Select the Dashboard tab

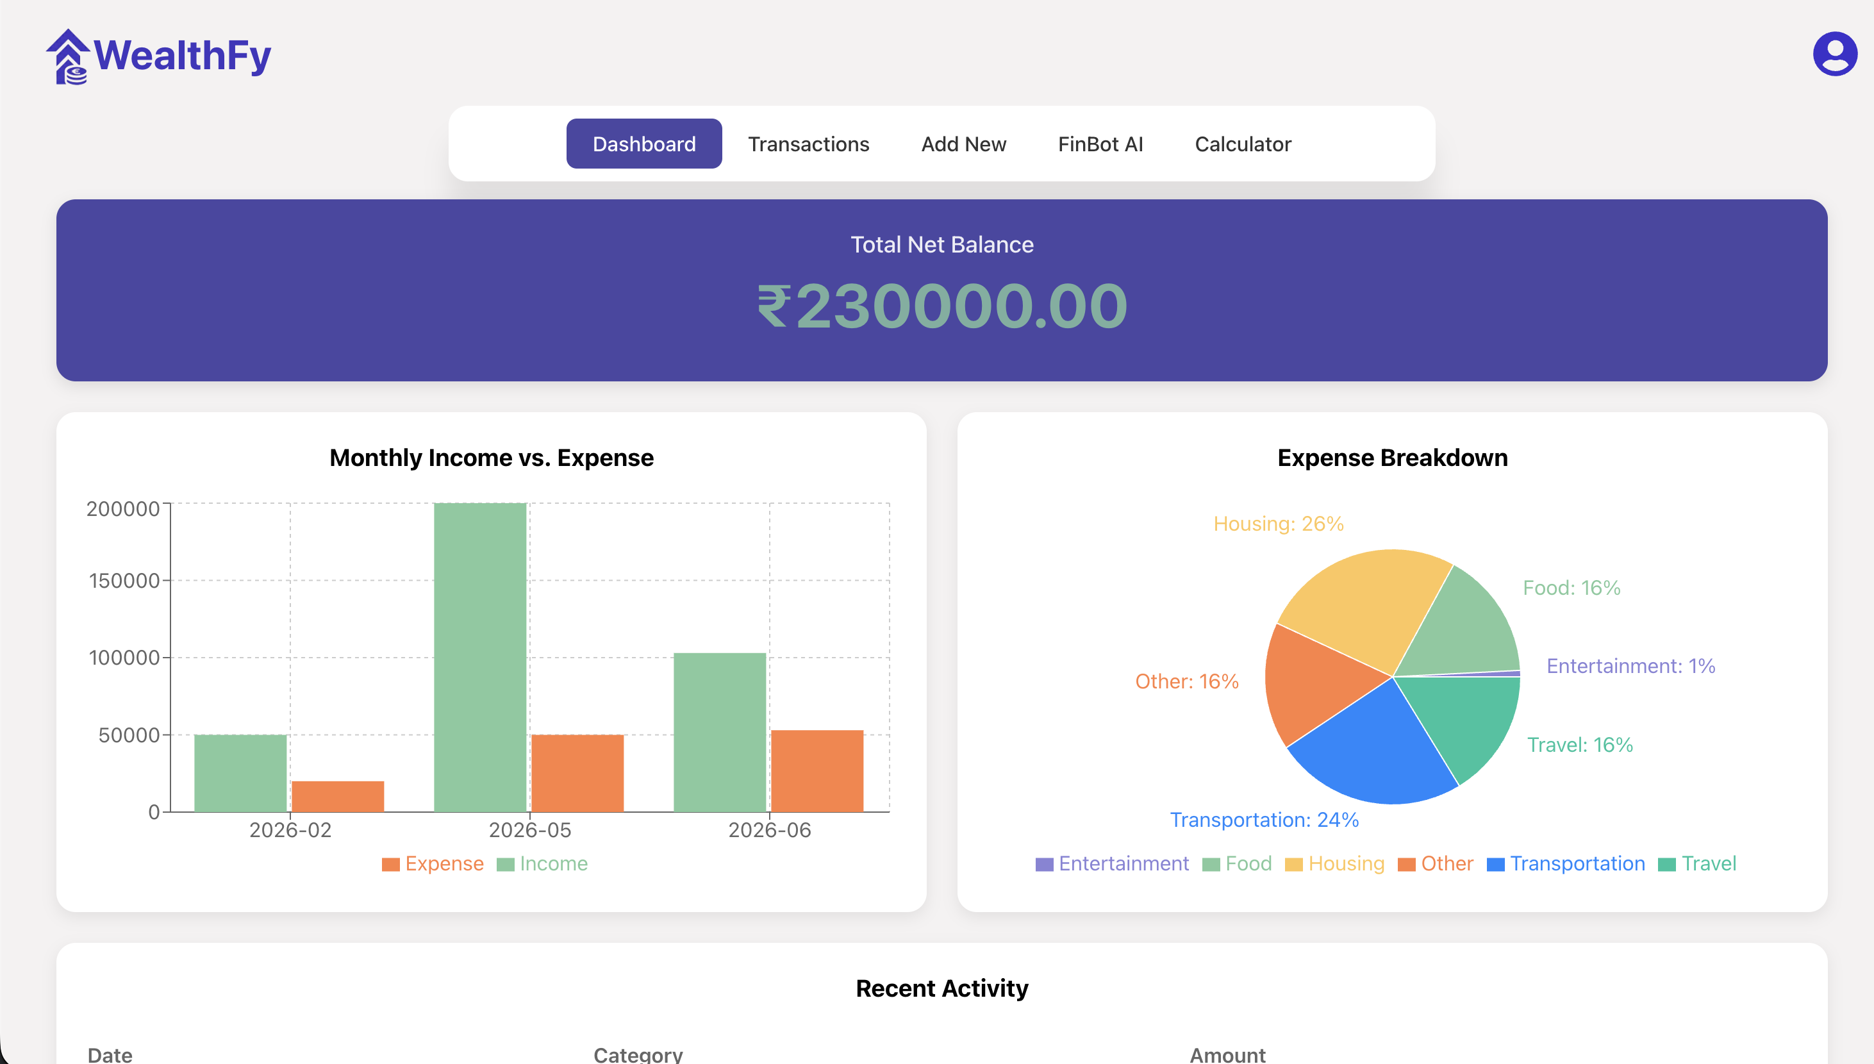click(643, 144)
